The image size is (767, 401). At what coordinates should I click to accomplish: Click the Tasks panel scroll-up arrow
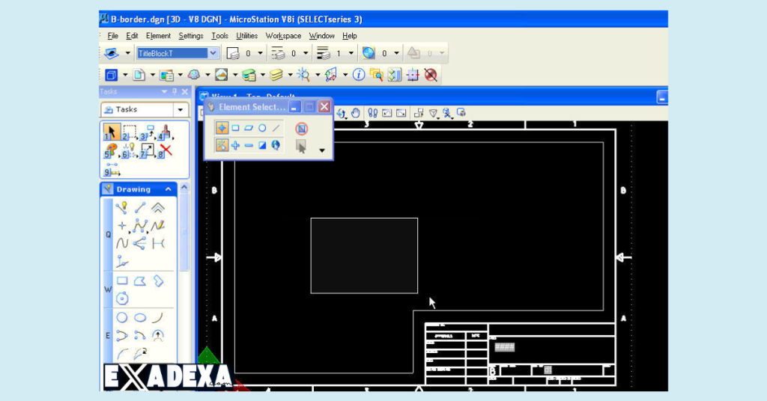(x=184, y=188)
